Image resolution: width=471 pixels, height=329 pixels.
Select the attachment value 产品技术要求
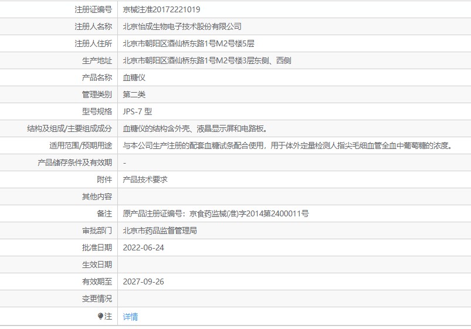145,179
